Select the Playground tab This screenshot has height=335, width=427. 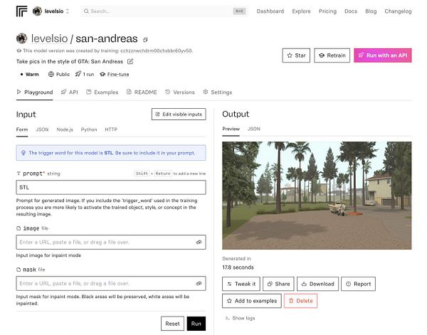pyautogui.click(x=35, y=92)
